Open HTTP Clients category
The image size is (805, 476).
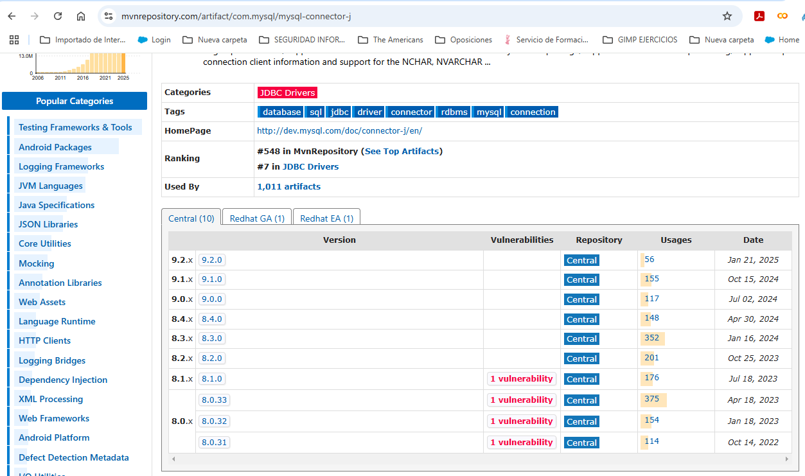click(44, 340)
